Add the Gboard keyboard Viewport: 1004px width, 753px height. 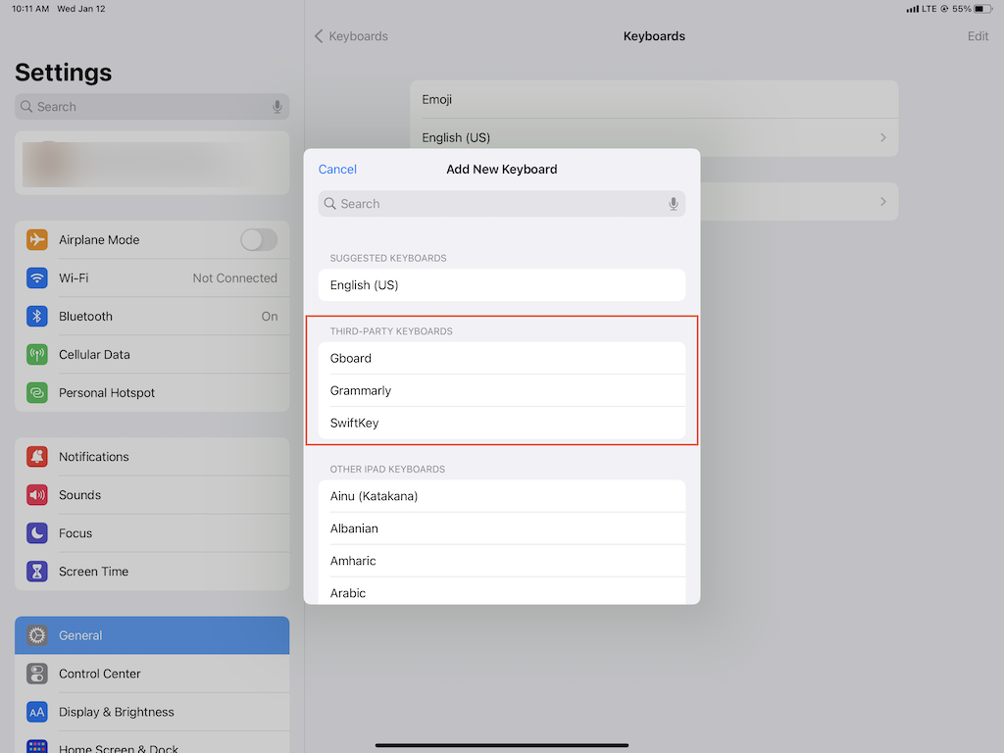502,358
